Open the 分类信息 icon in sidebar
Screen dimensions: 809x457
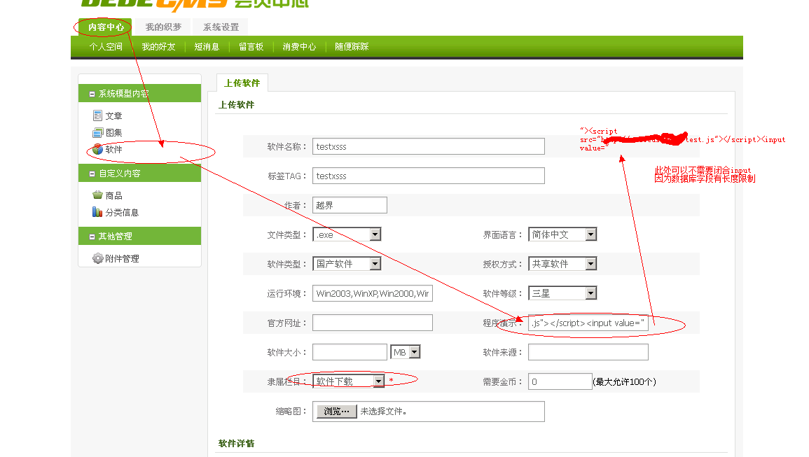[97, 212]
